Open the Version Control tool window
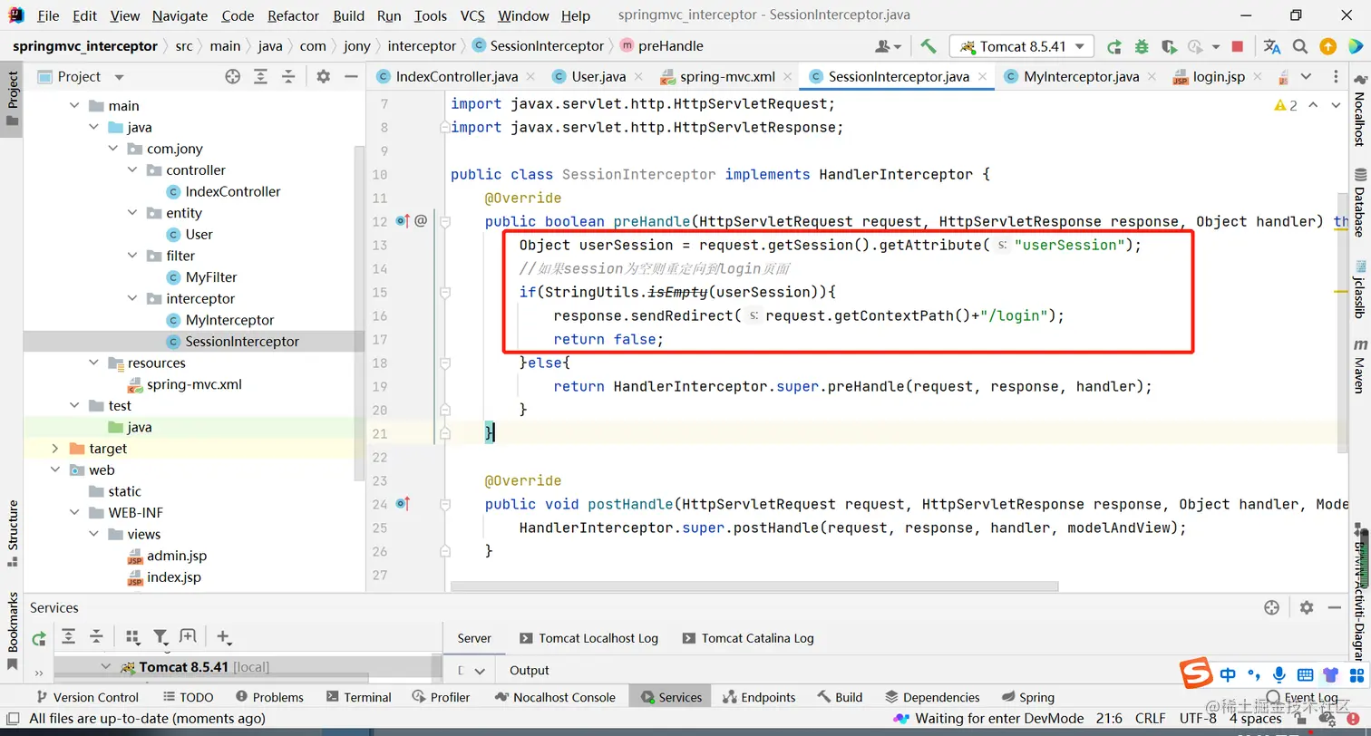The width and height of the screenshot is (1371, 736). (87, 697)
